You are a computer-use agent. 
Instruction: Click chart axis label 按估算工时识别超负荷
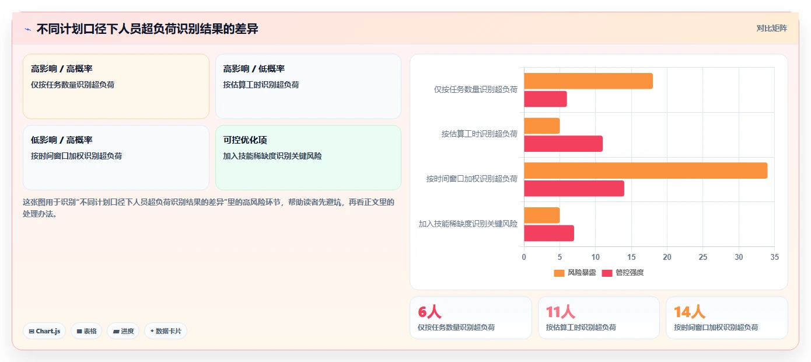coord(480,134)
